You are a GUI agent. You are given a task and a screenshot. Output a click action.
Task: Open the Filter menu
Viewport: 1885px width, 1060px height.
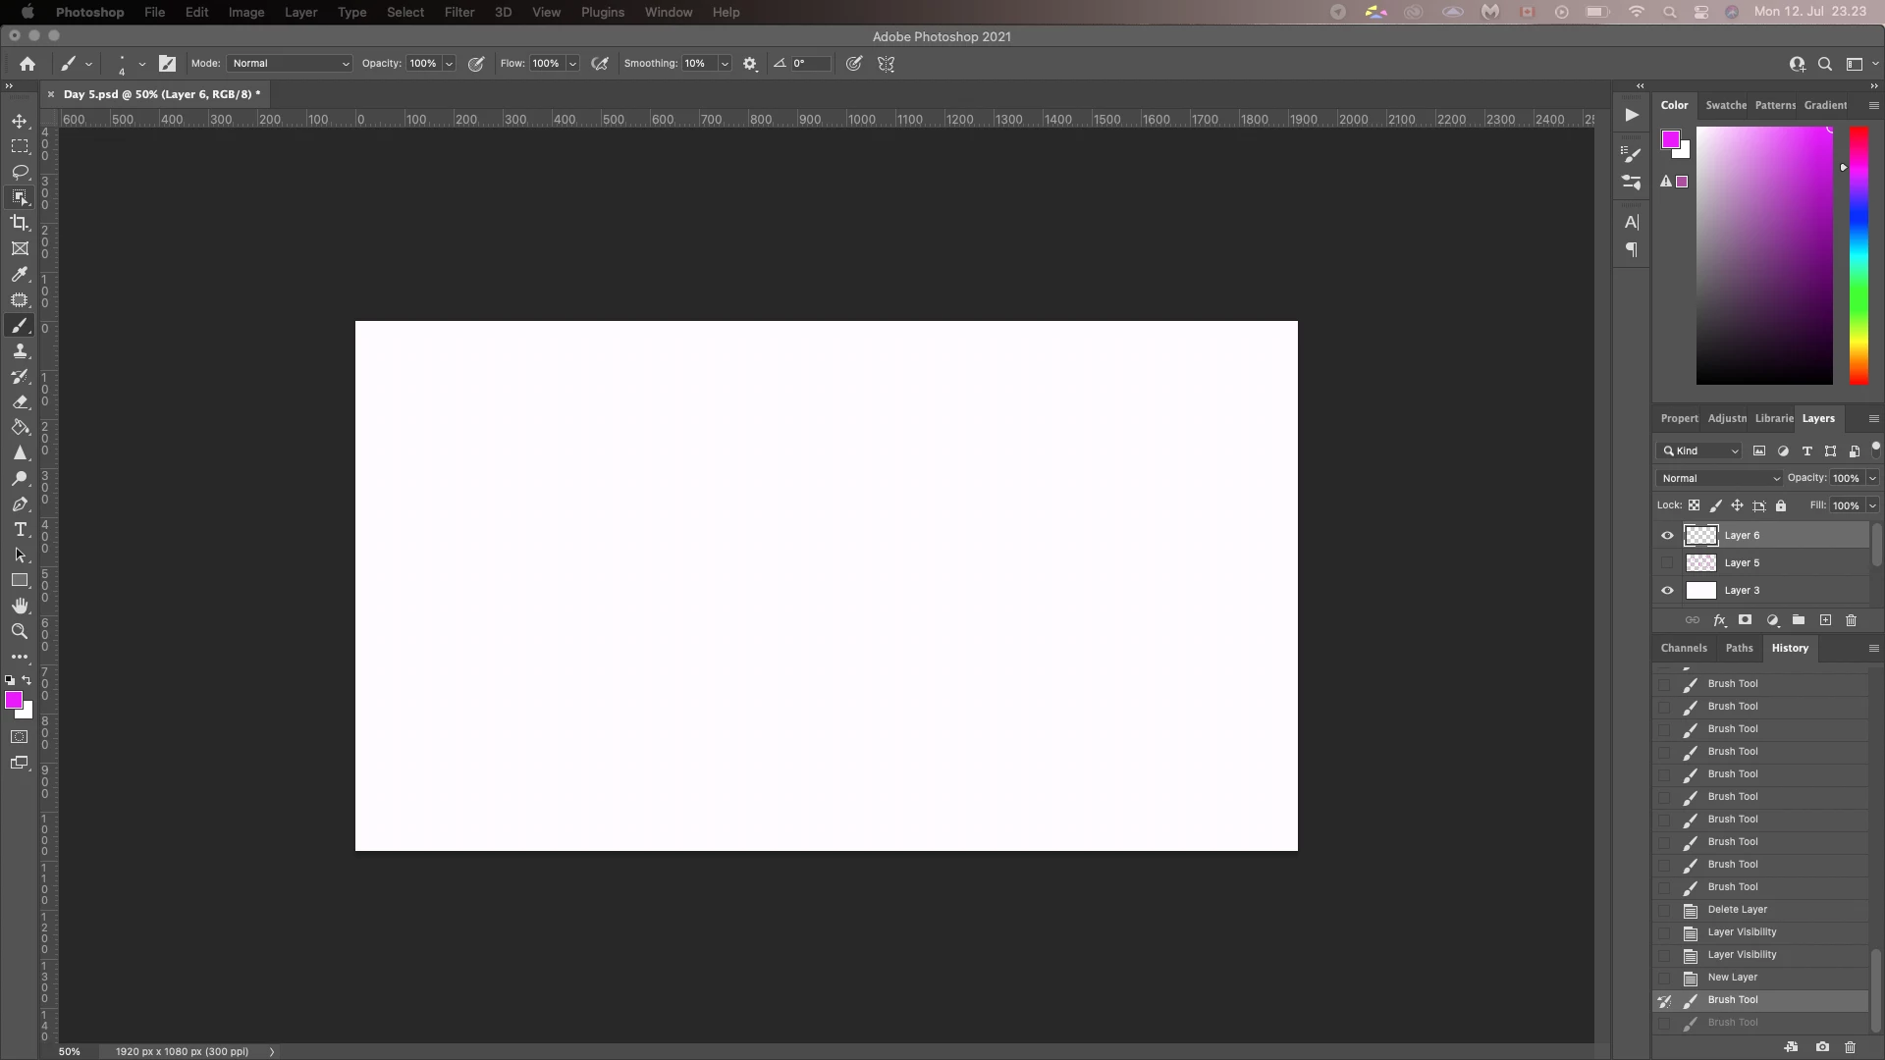click(x=458, y=12)
